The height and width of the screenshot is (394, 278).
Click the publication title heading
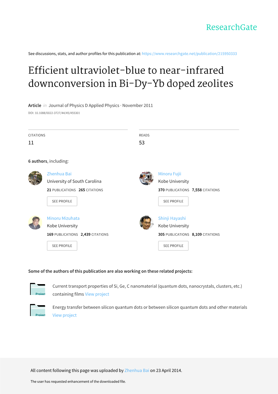[x=131, y=77]
